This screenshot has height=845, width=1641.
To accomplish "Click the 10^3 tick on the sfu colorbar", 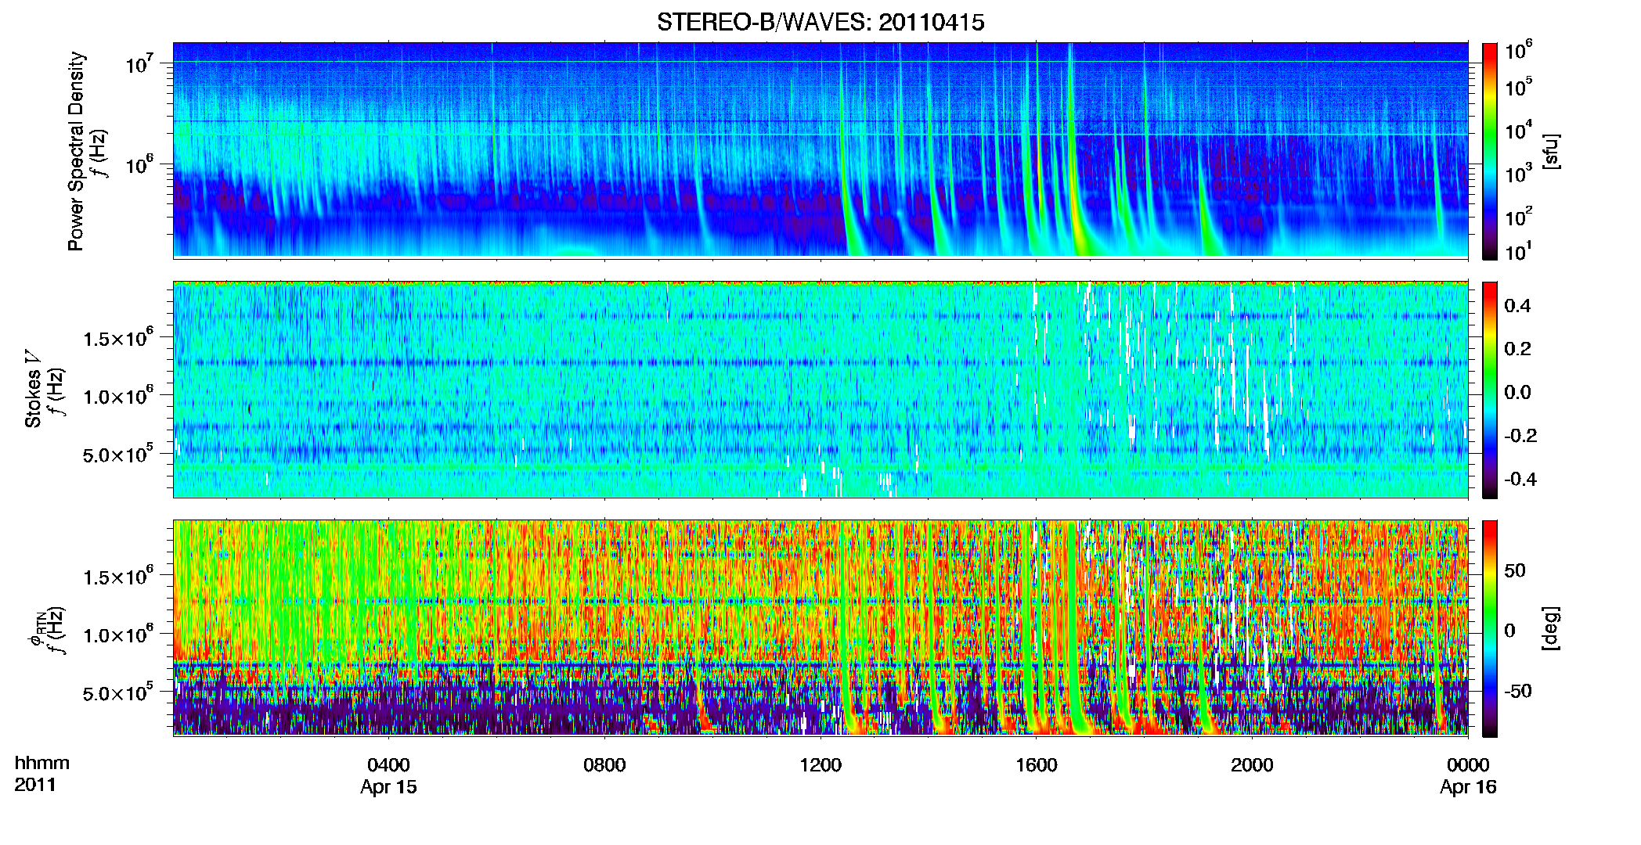I will [1518, 173].
